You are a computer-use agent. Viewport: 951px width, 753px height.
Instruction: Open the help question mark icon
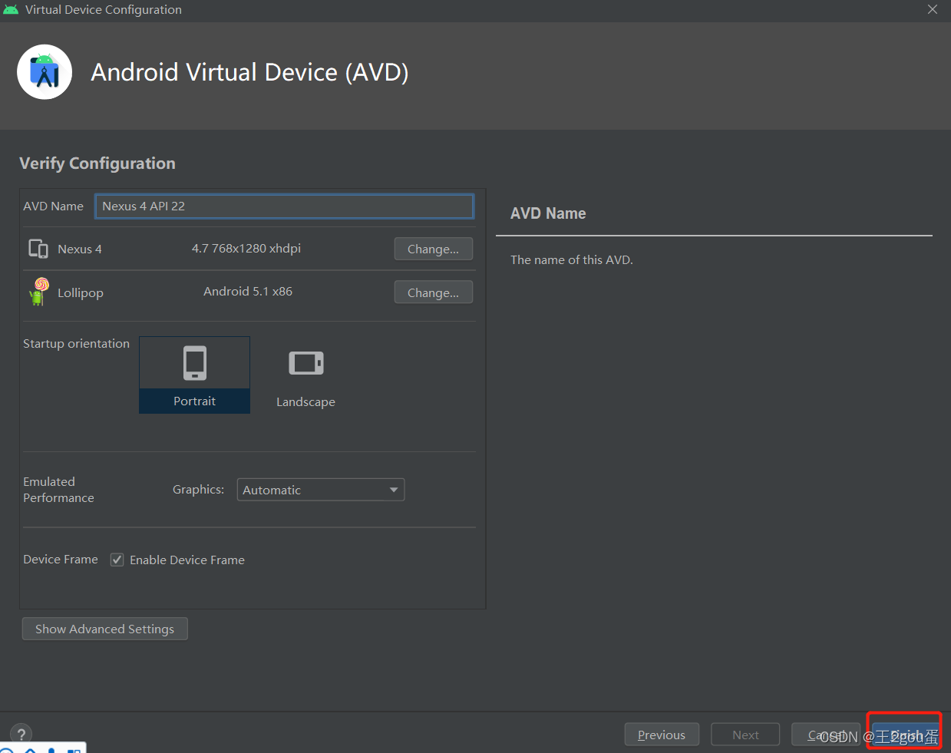[x=21, y=734]
